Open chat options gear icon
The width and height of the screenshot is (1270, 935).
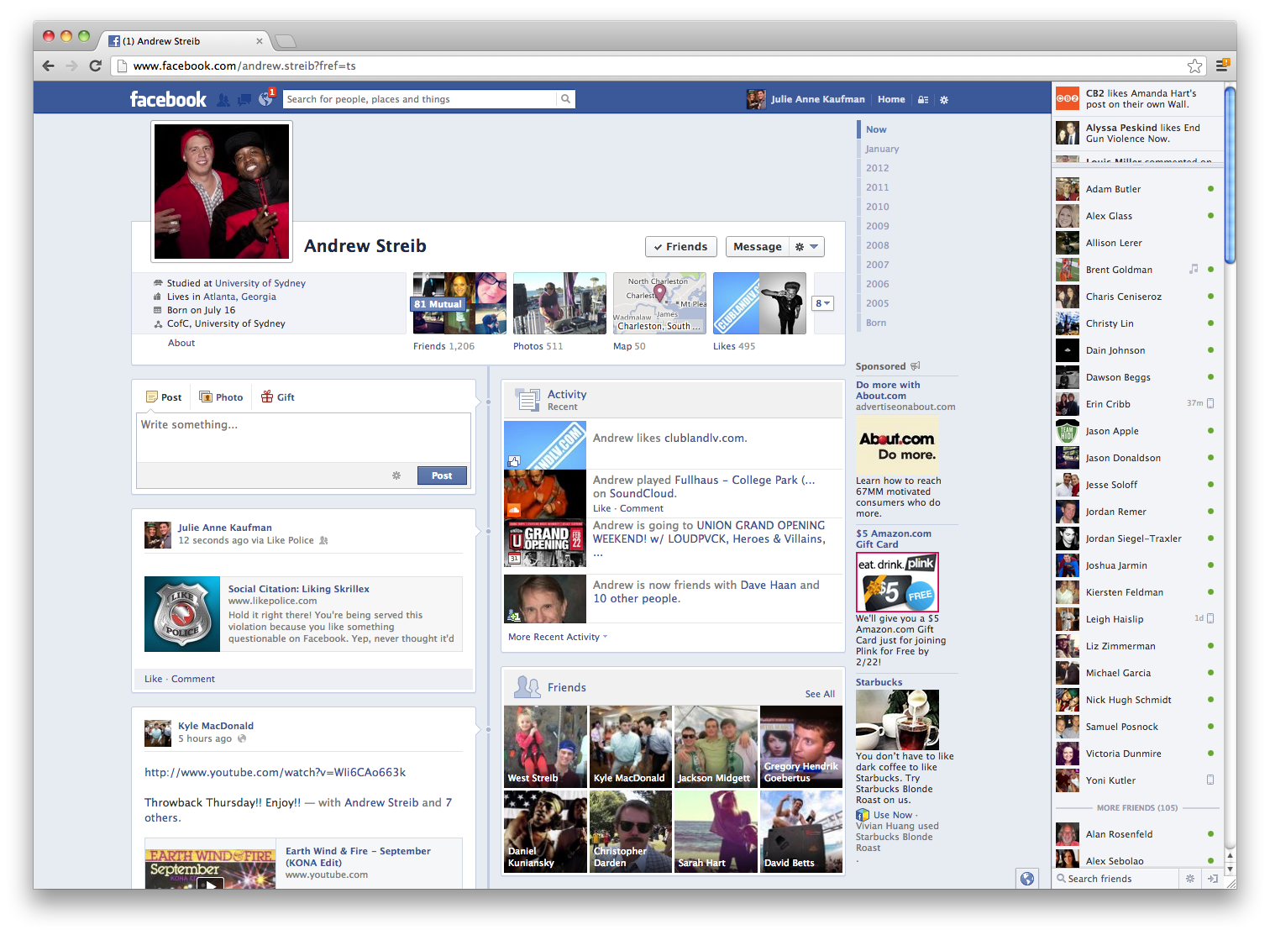(x=1189, y=879)
